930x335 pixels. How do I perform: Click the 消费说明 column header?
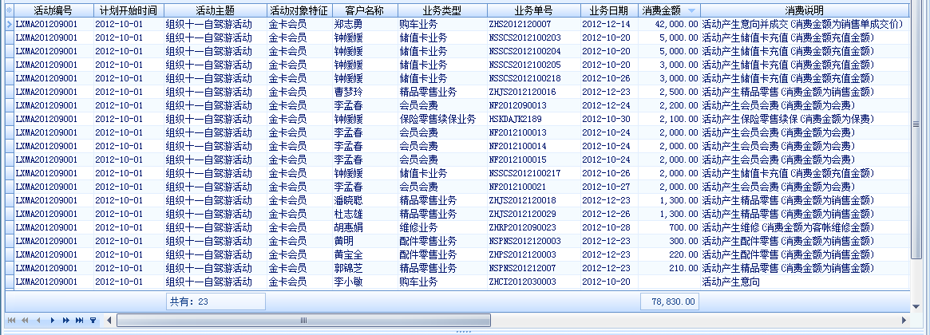[804, 10]
